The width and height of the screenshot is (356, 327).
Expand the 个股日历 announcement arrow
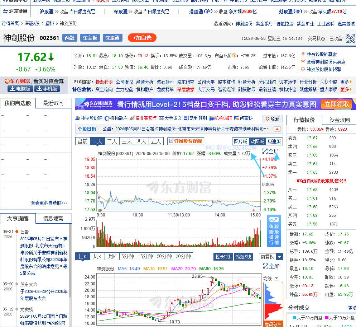[x=277, y=129]
